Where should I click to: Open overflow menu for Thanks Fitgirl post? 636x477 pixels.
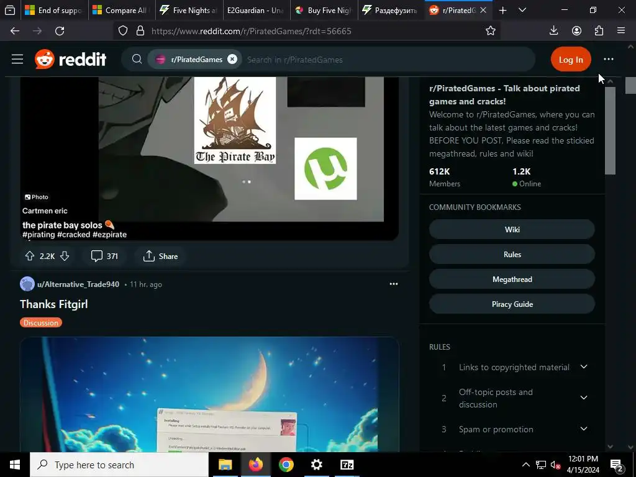(x=393, y=284)
